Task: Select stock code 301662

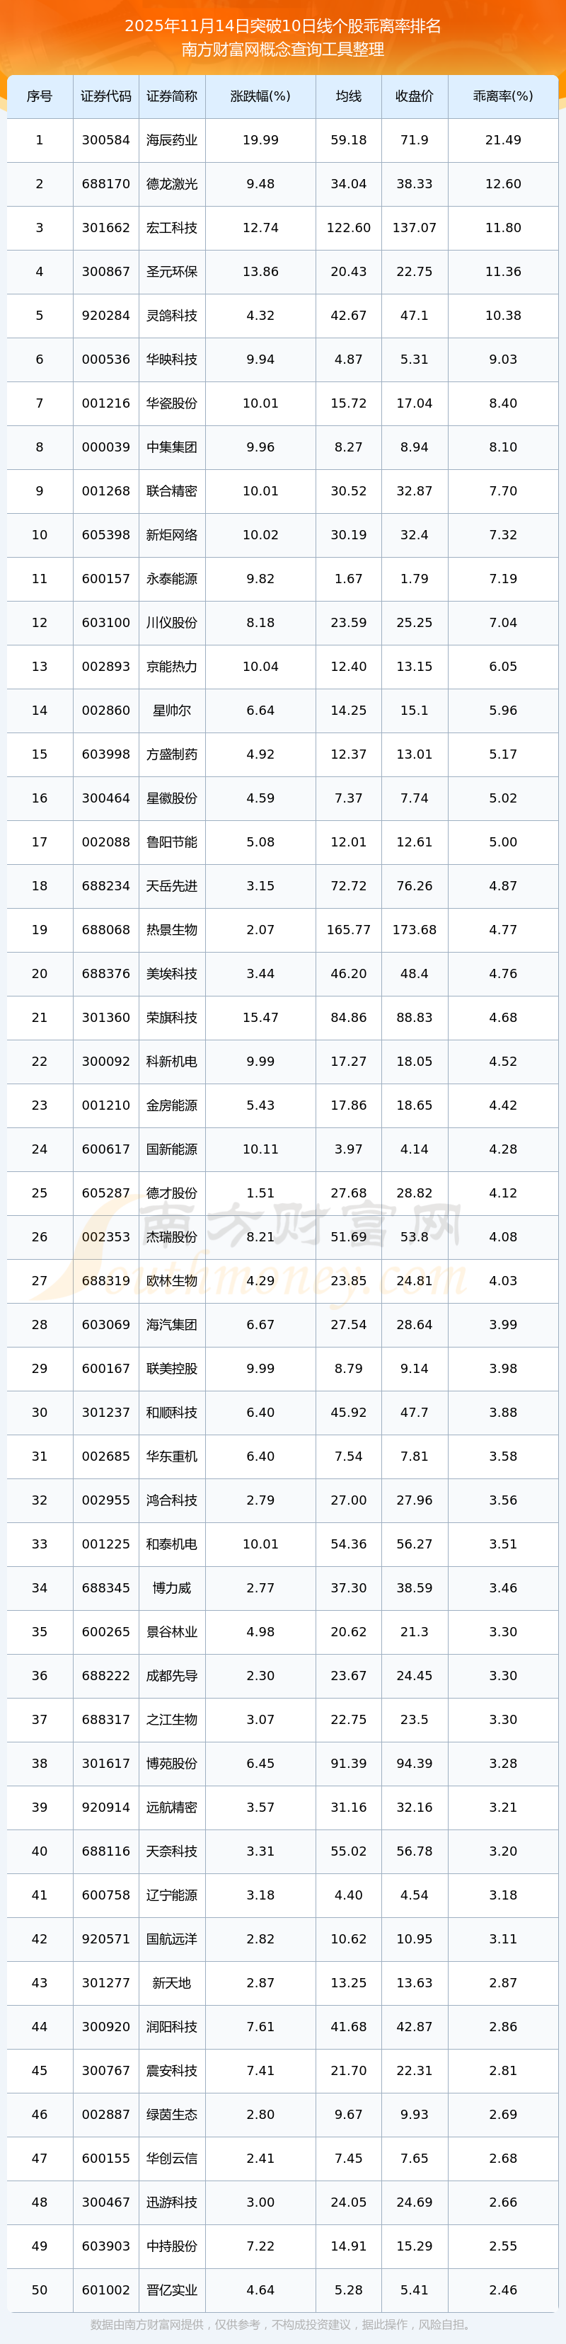Action: coord(105,227)
